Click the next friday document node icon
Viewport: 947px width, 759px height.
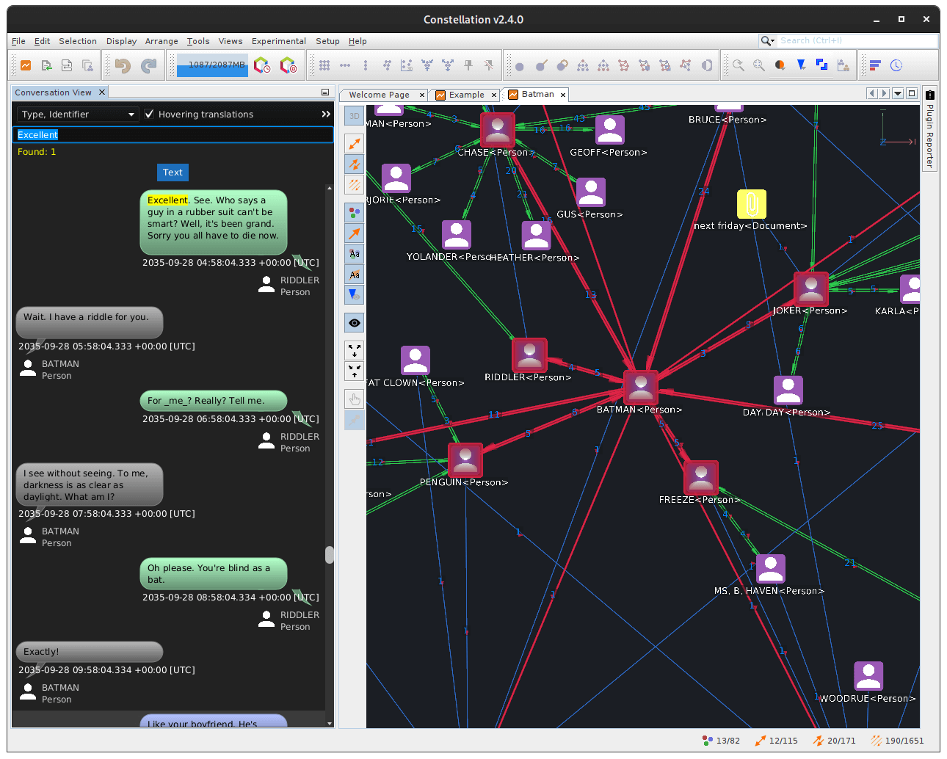point(751,204)
